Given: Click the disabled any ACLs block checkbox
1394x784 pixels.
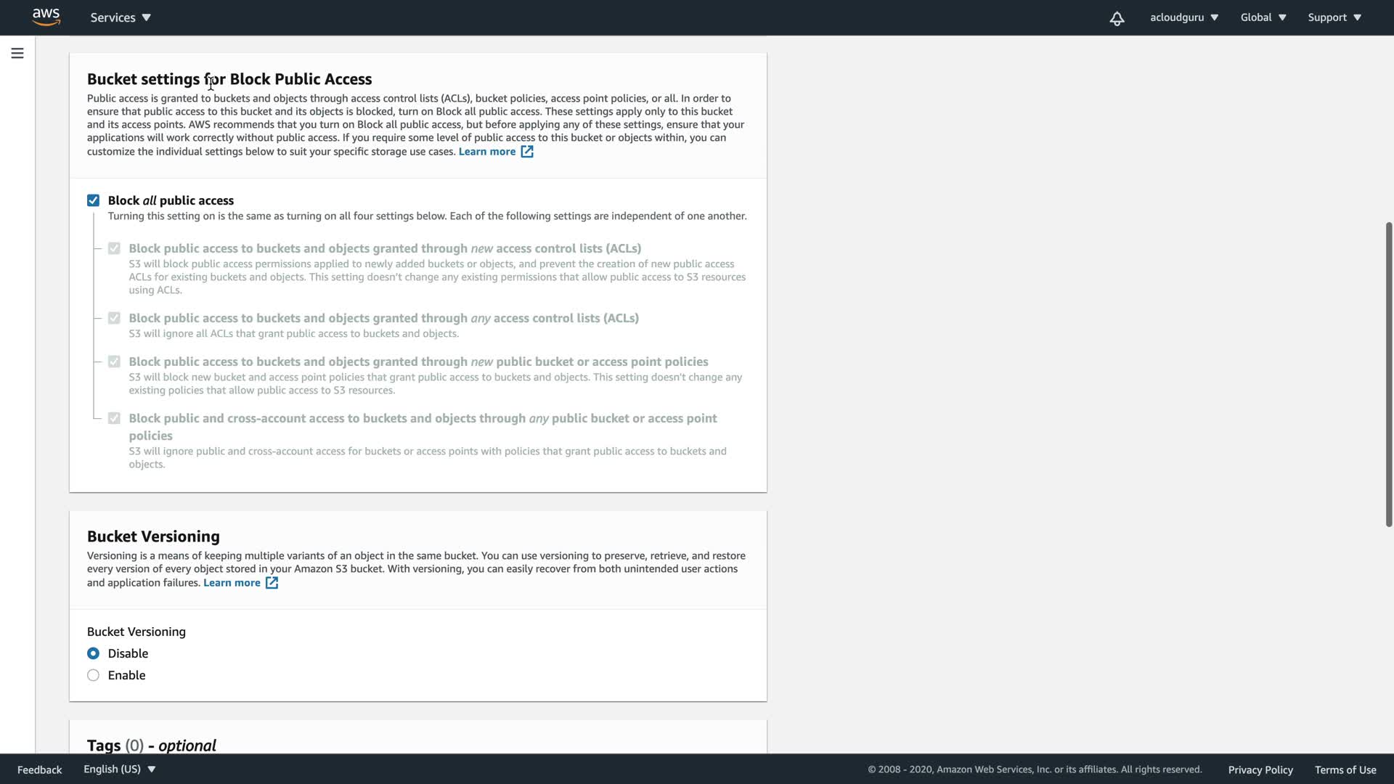Looking at the screenshot, I should click(x=114, y=318).
